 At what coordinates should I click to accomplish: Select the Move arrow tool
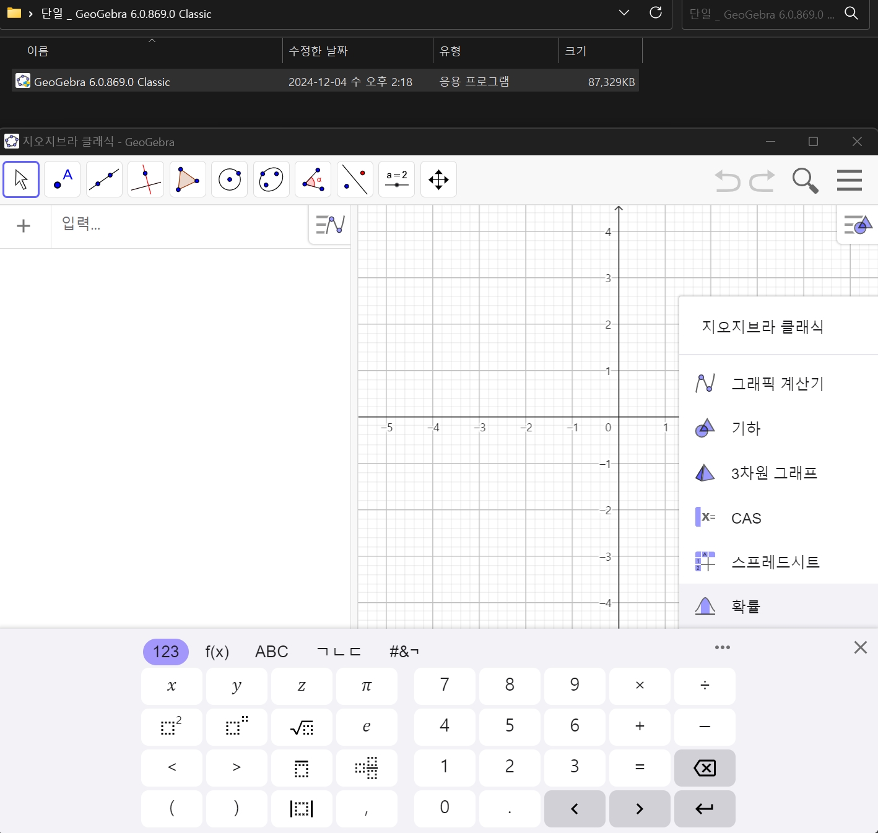coord(21,179)
